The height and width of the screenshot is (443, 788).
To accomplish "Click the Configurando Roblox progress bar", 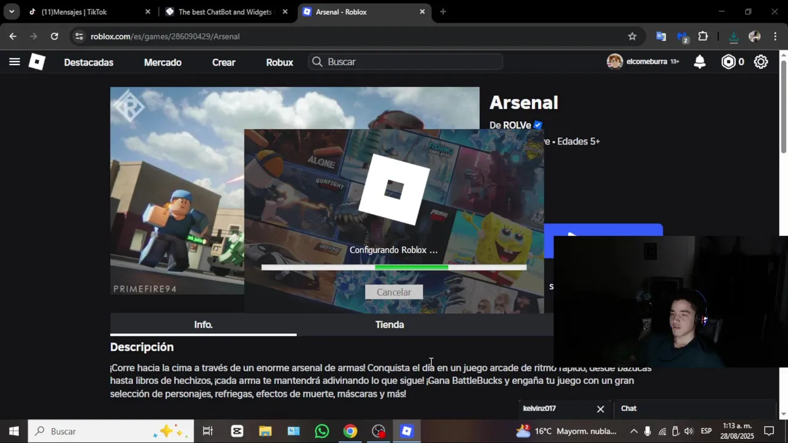I will (x=394, y=267).
